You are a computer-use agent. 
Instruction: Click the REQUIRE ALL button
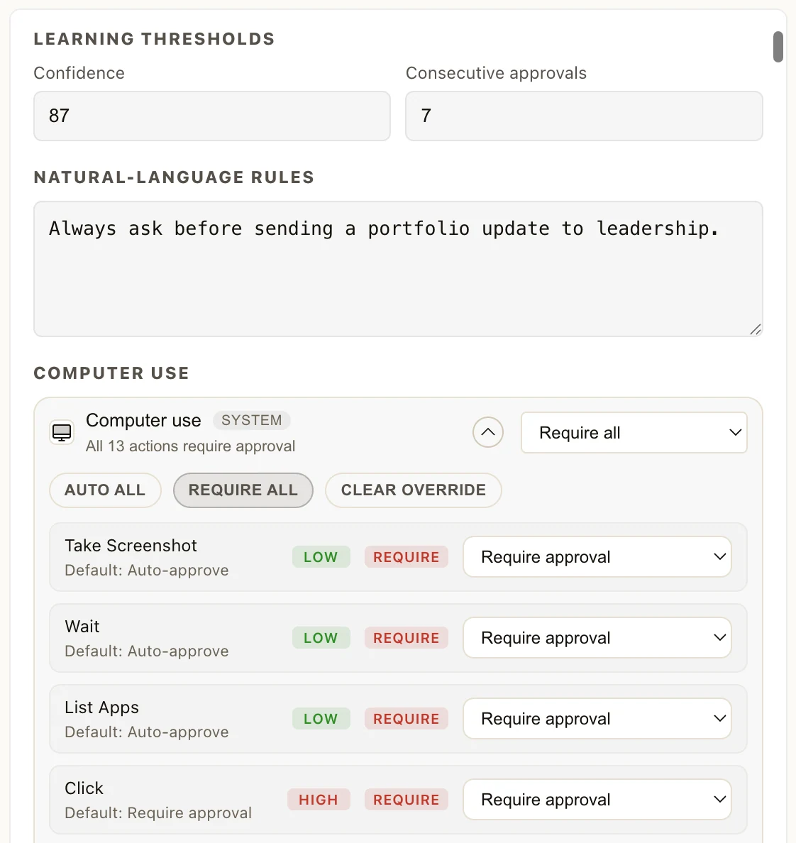[243, 490]
